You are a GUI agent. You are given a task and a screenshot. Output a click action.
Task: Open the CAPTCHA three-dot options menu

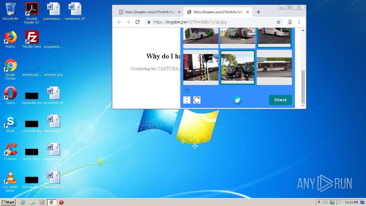187,100
